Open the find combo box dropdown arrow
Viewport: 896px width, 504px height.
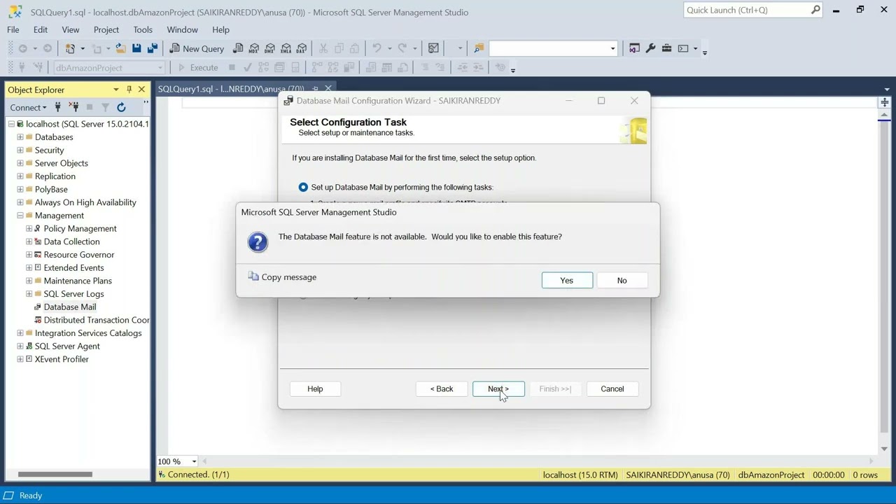612,48
